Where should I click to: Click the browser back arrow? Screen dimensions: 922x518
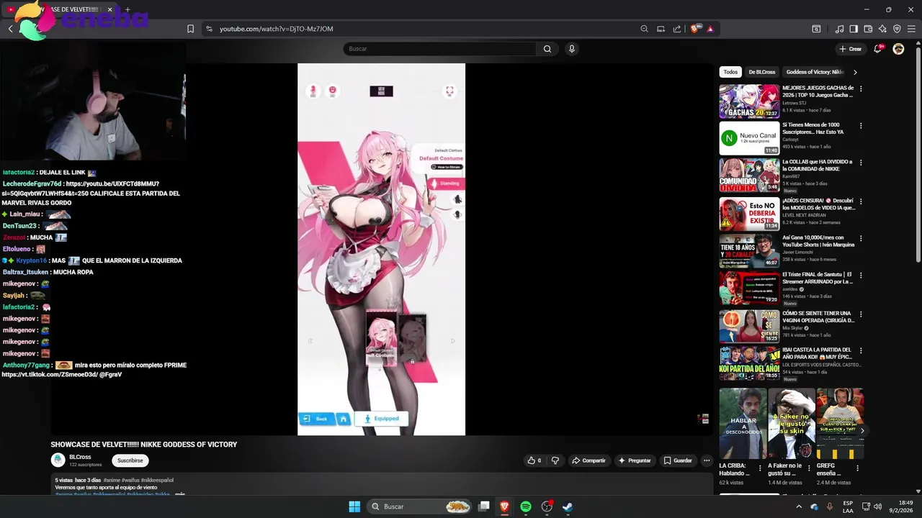(x=11, y=29)
